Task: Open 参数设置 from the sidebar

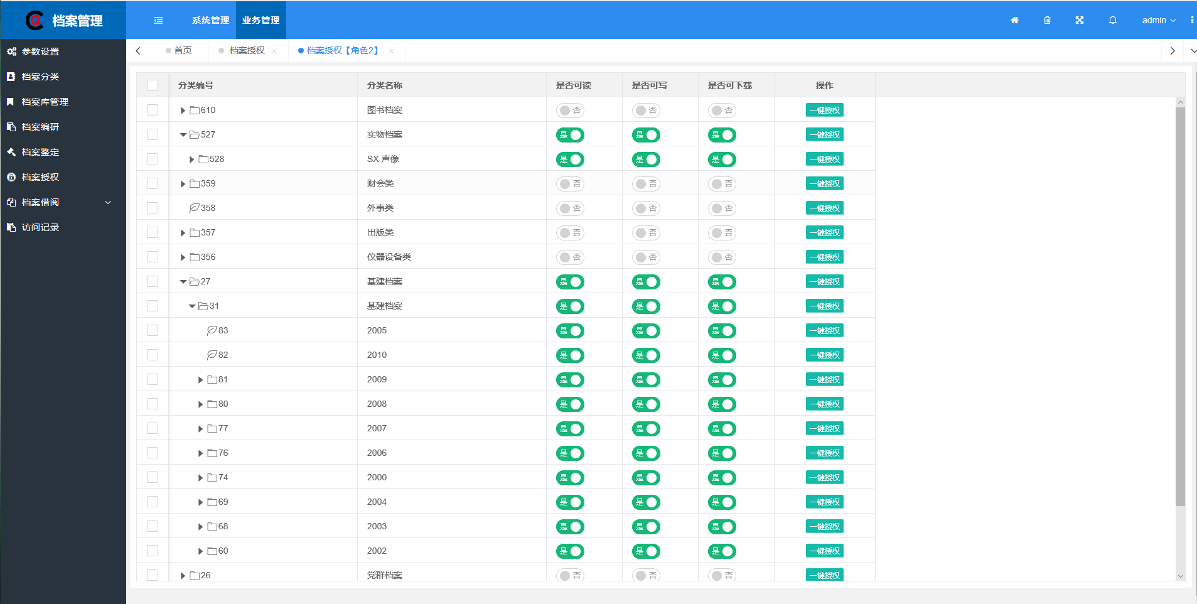Action: 40,51
